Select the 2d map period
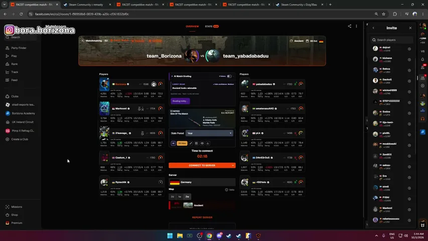 tap(172, 196)
